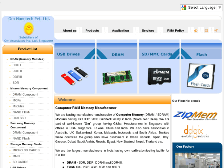Image resolution: width=224 pixels, height=168 pixels.
Task: Open SD CARDS in product list
Action: tap(21, 162)
